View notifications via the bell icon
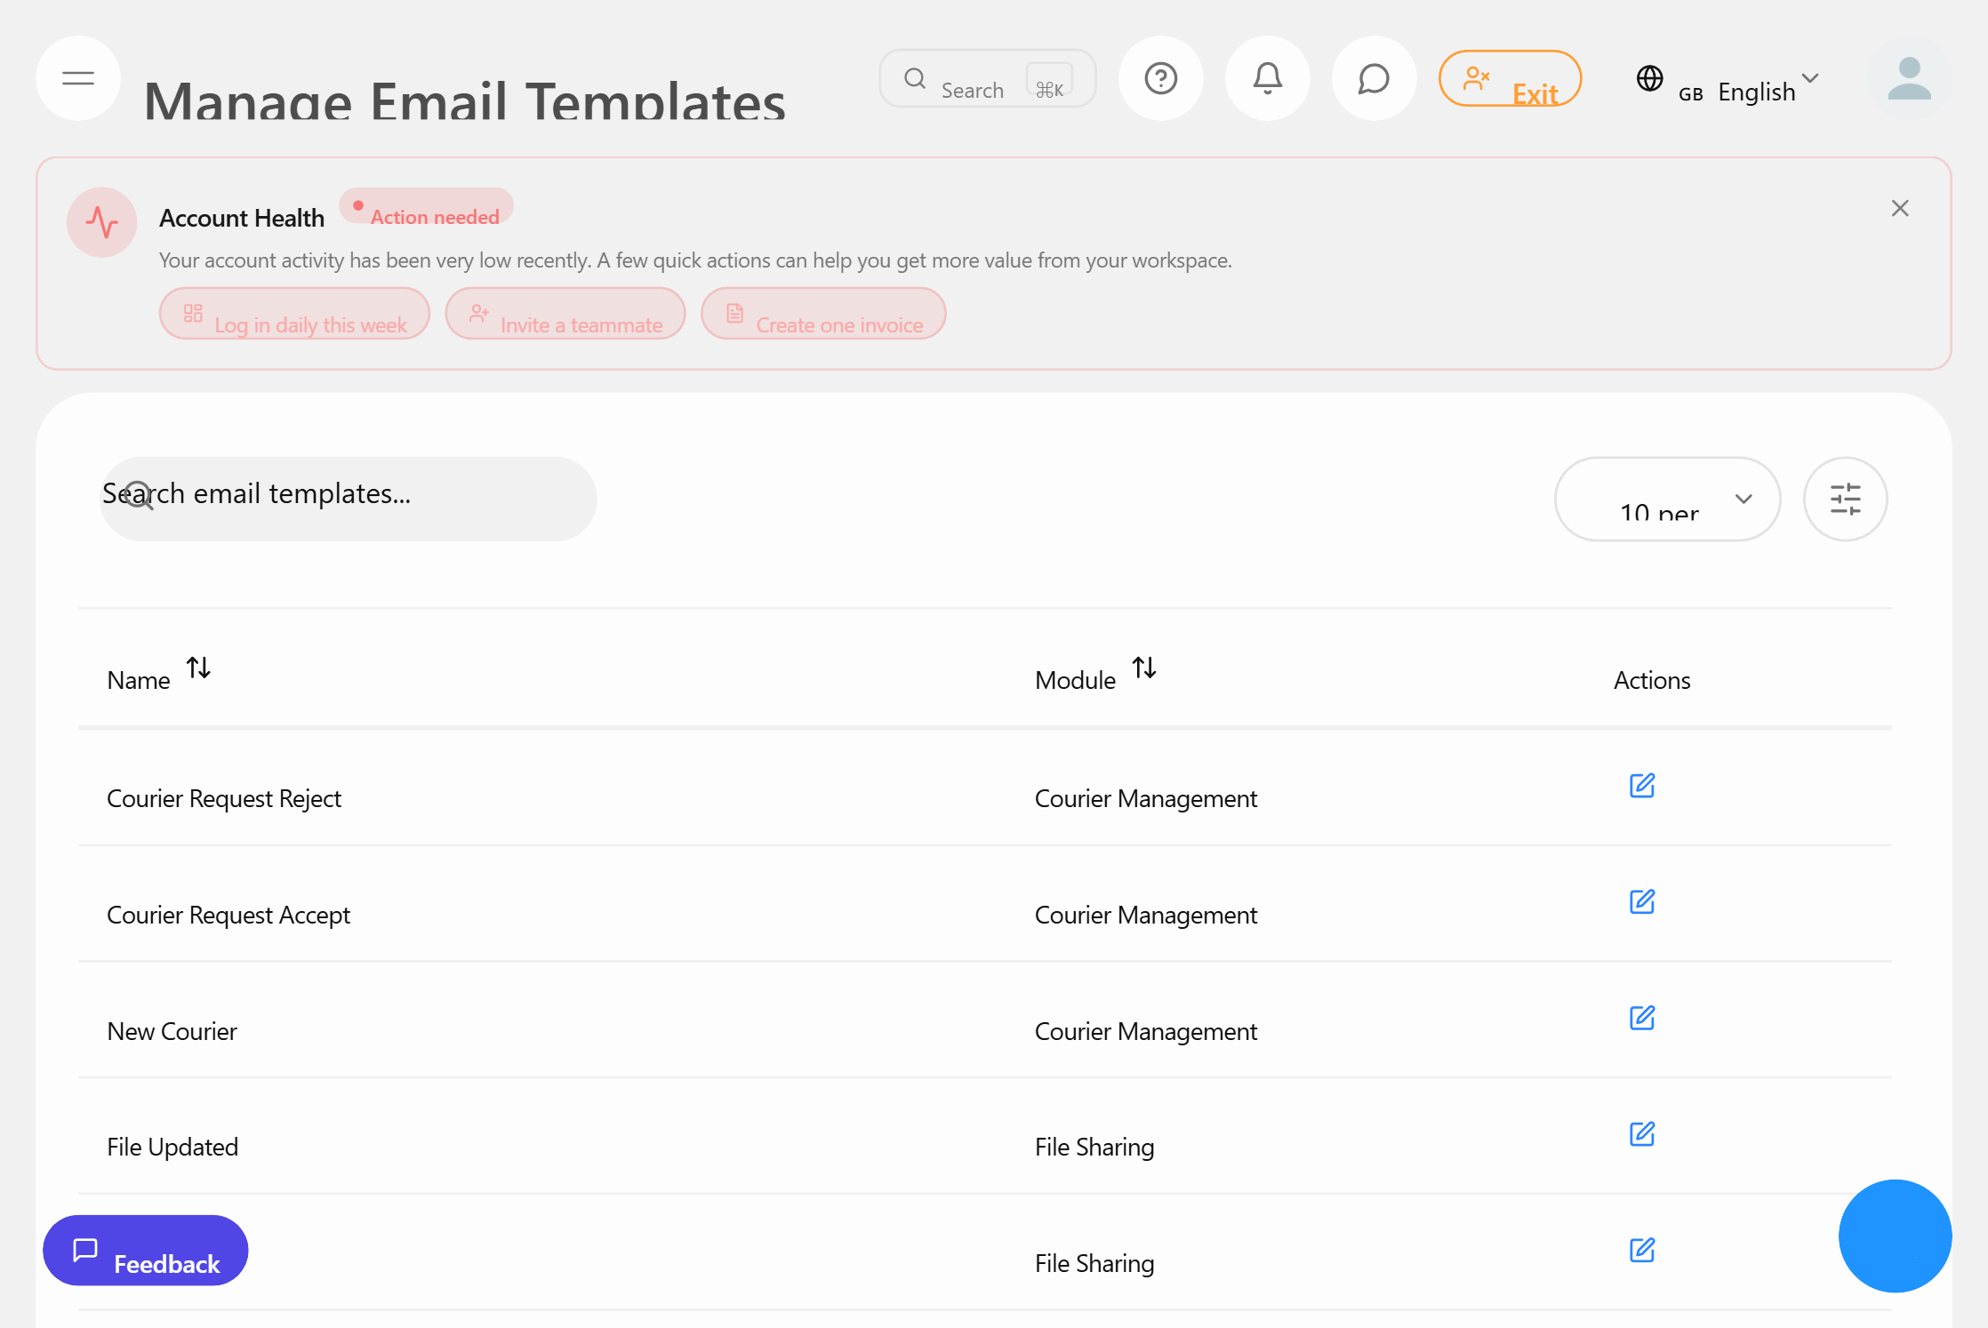The width and height of the screenshot is (1988, 1328). 1267,78
